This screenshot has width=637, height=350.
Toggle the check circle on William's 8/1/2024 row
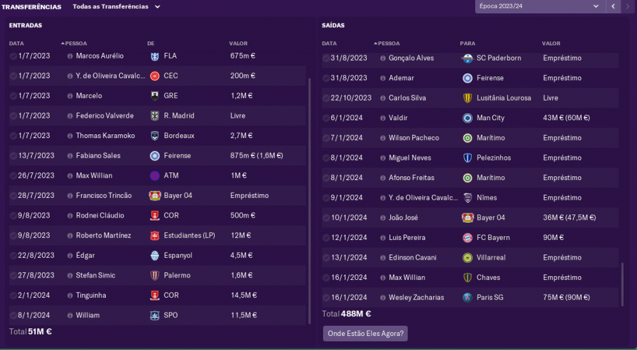13,316
